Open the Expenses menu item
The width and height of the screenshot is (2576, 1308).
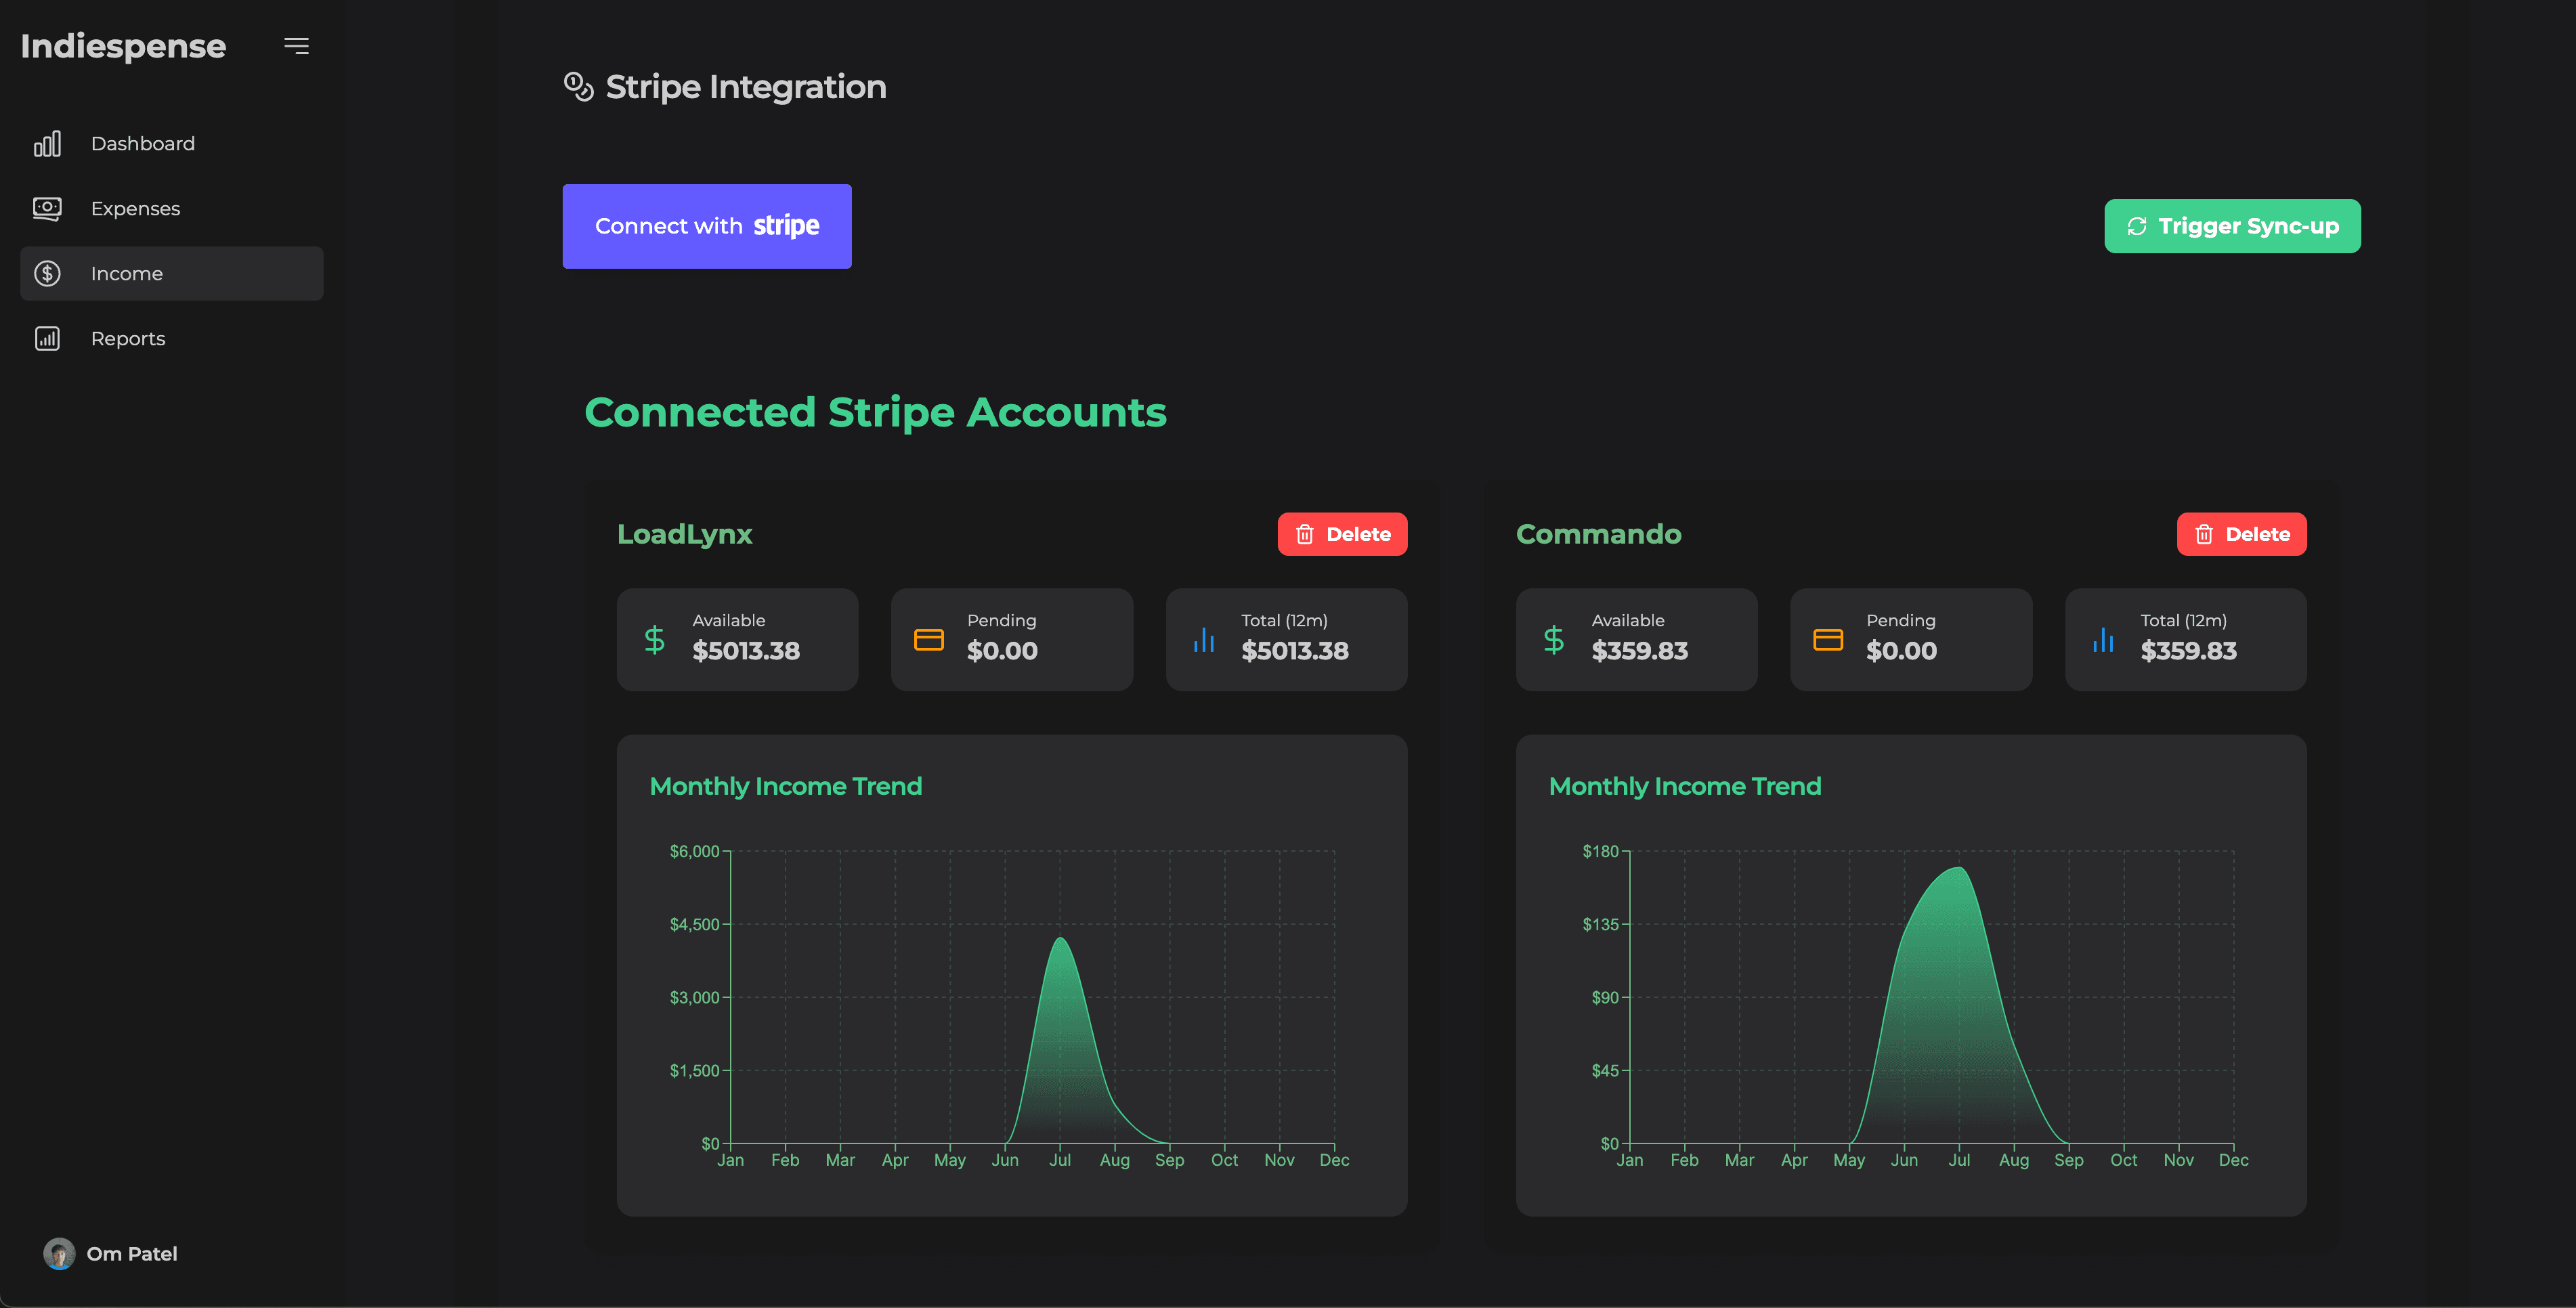(x=136, y=209)
